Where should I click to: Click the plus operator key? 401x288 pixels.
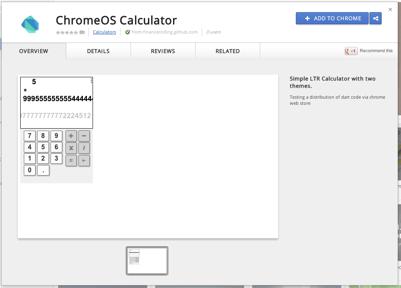pos(71,136)
